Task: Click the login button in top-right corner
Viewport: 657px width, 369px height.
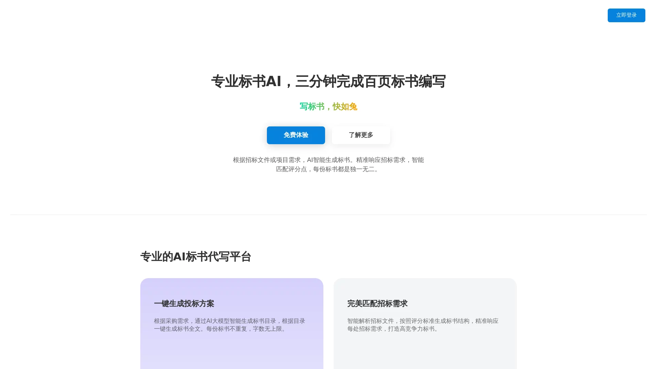Action: coord(626,15)
